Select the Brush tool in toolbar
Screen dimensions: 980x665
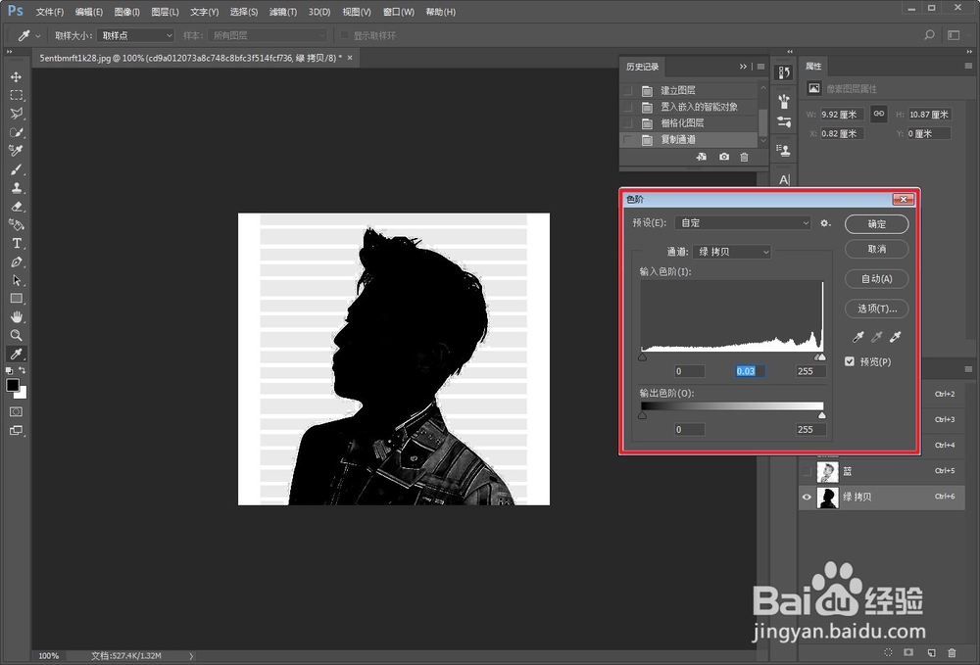click(x=17, y=169)
